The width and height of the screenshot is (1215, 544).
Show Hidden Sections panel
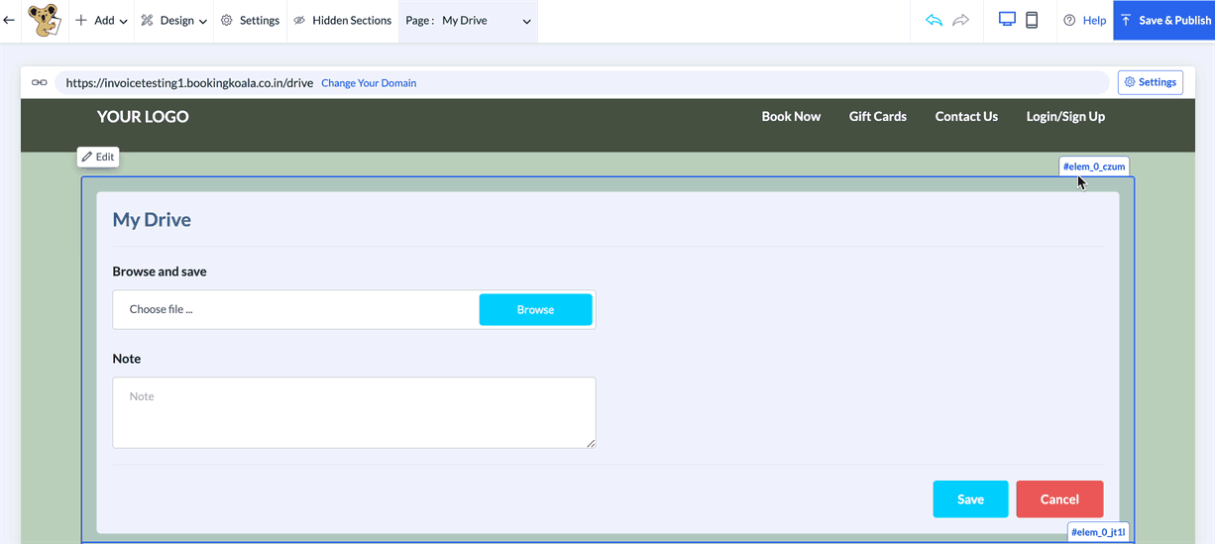pyautogui.click(x=343, y=21)
